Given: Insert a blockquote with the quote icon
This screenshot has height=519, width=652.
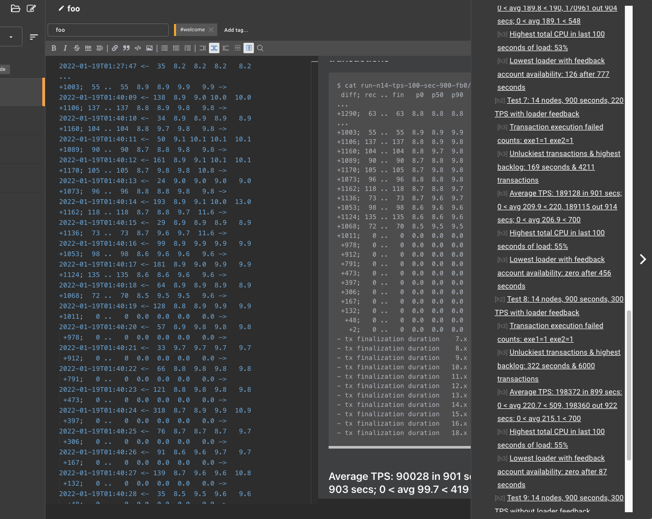Looking at the screenshot, I should (126, 48).
